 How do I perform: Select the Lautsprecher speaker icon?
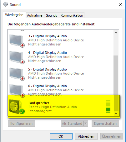[17, 107]
